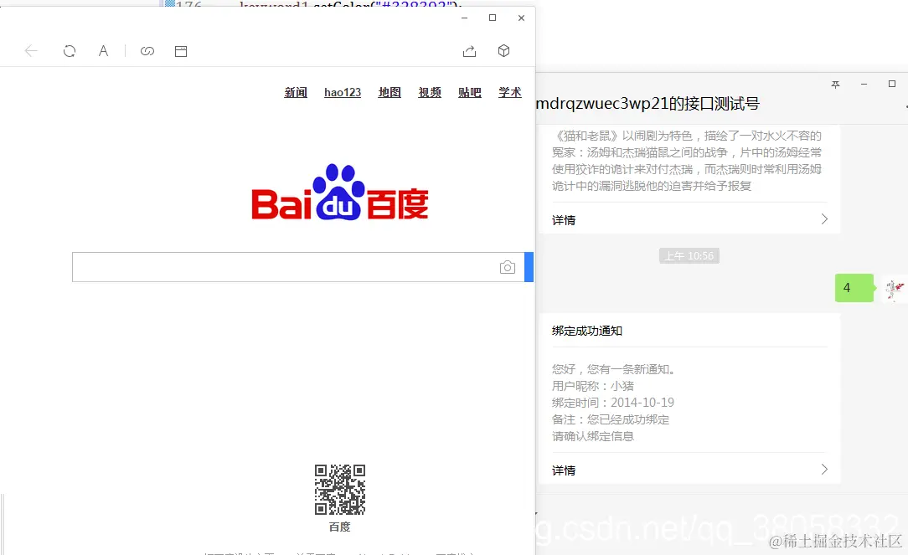Image resolution: width=908 pixels, height=555 pixels.
Task: Maximize the chat window
Action: pyautogui.click(x=892, y=84)
